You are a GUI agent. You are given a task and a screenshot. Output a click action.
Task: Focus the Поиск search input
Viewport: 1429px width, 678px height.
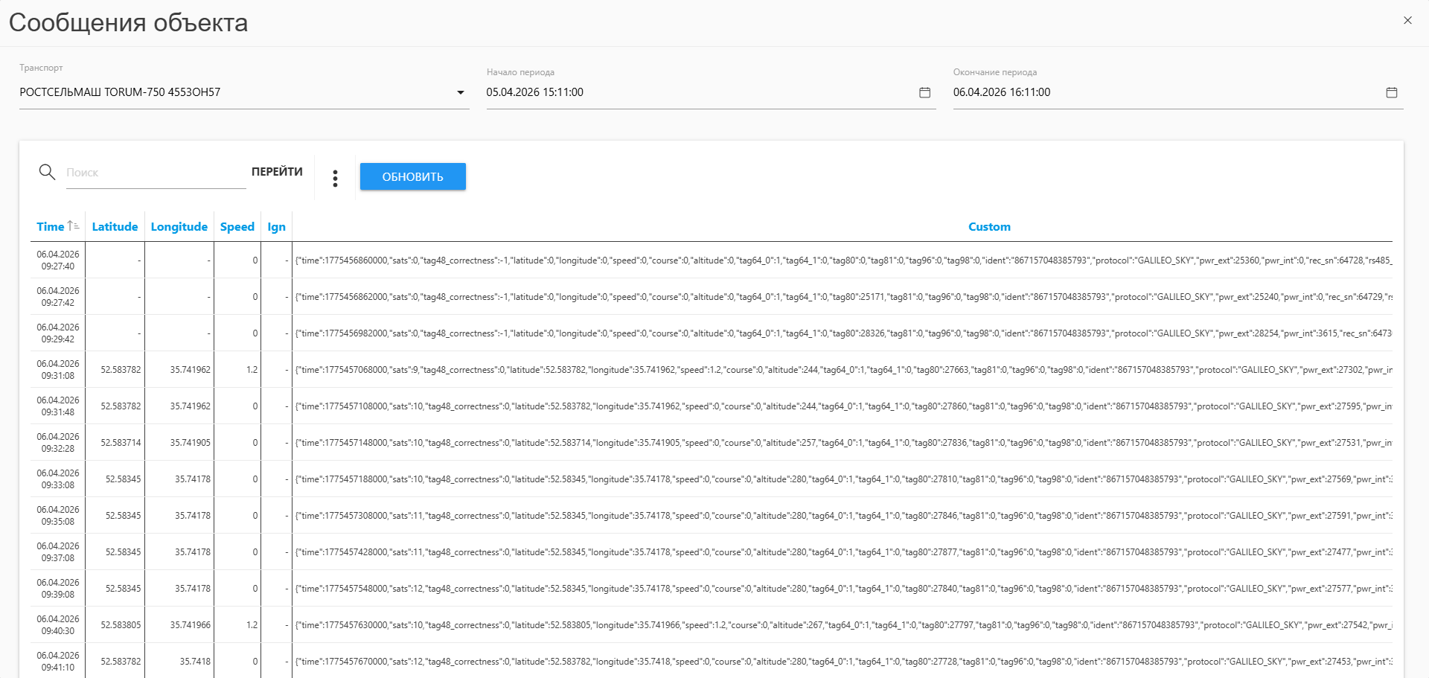(155, 173)
